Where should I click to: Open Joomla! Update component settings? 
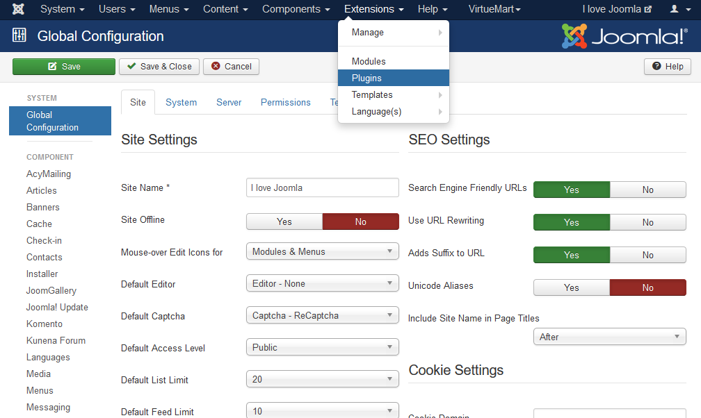(x=57, y=307)
